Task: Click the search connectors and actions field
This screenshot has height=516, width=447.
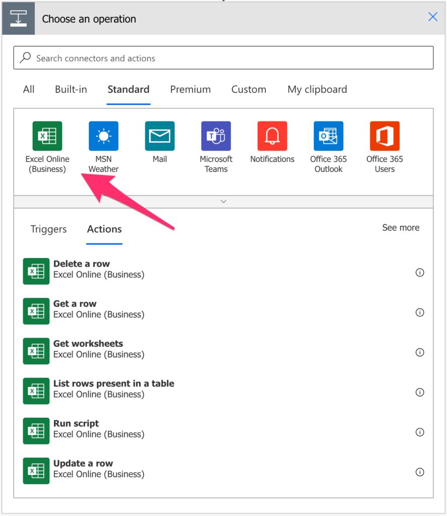Action: [x=224, y=57]
